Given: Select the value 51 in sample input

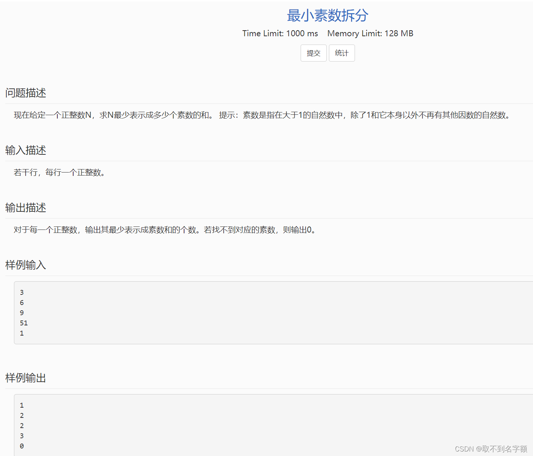Looking at the screenshot, I should pos(23,323).
